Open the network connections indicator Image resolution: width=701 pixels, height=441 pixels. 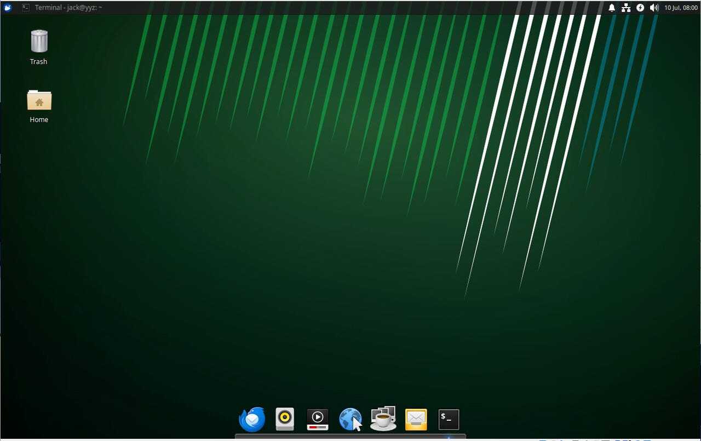(x=626, y=8)
